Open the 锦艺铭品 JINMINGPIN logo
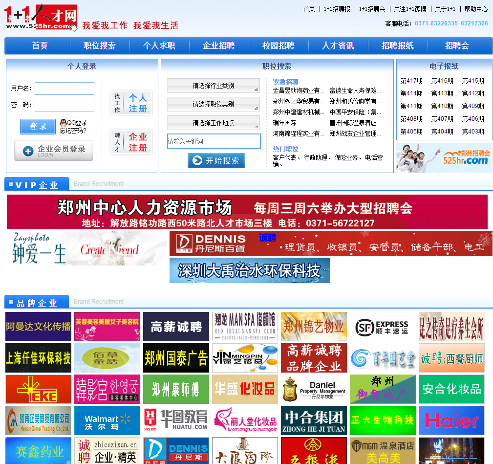The width and height of the screenshot is (493, 464). pos(245,358)
